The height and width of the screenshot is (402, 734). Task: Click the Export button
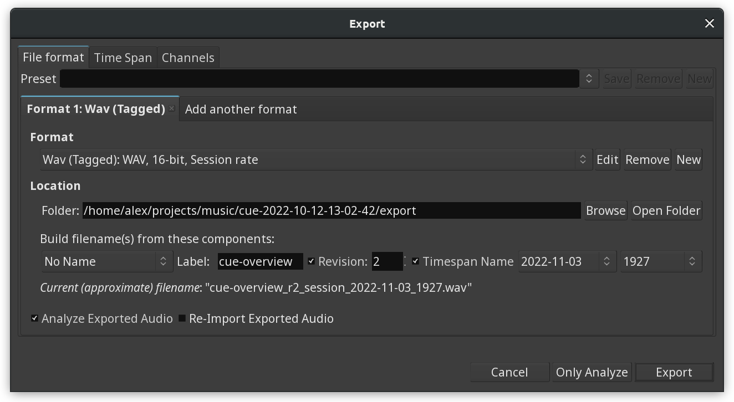[x=674, y=372]
